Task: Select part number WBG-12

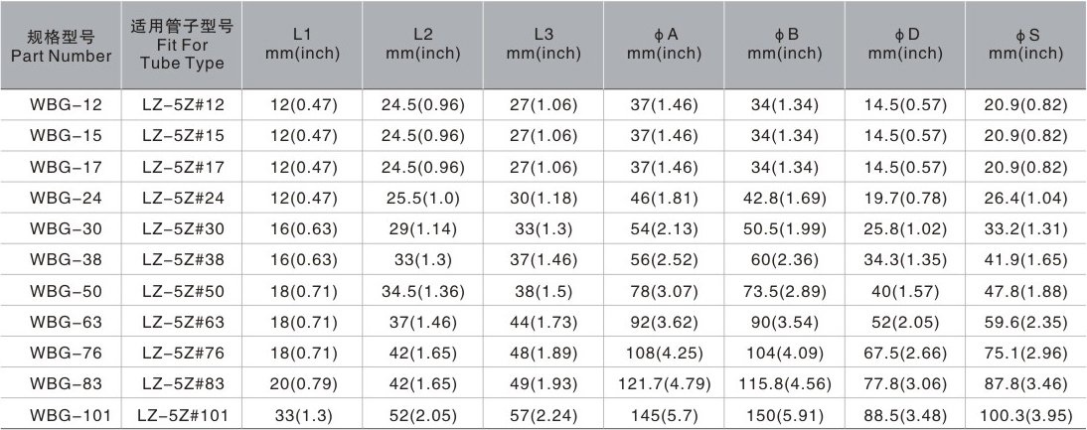Action: click(60, 102)
